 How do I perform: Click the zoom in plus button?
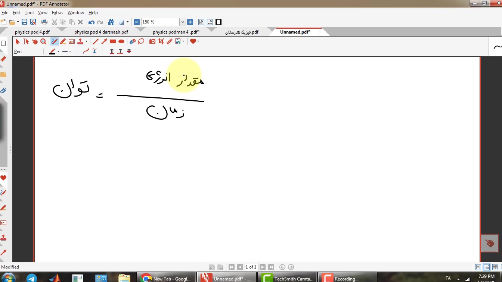click(190, 22)
